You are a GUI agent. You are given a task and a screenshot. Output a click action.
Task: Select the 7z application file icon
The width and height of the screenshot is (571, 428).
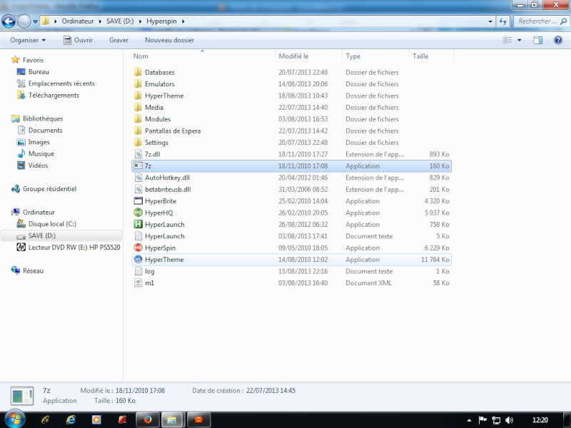click(x=138, y=166)
